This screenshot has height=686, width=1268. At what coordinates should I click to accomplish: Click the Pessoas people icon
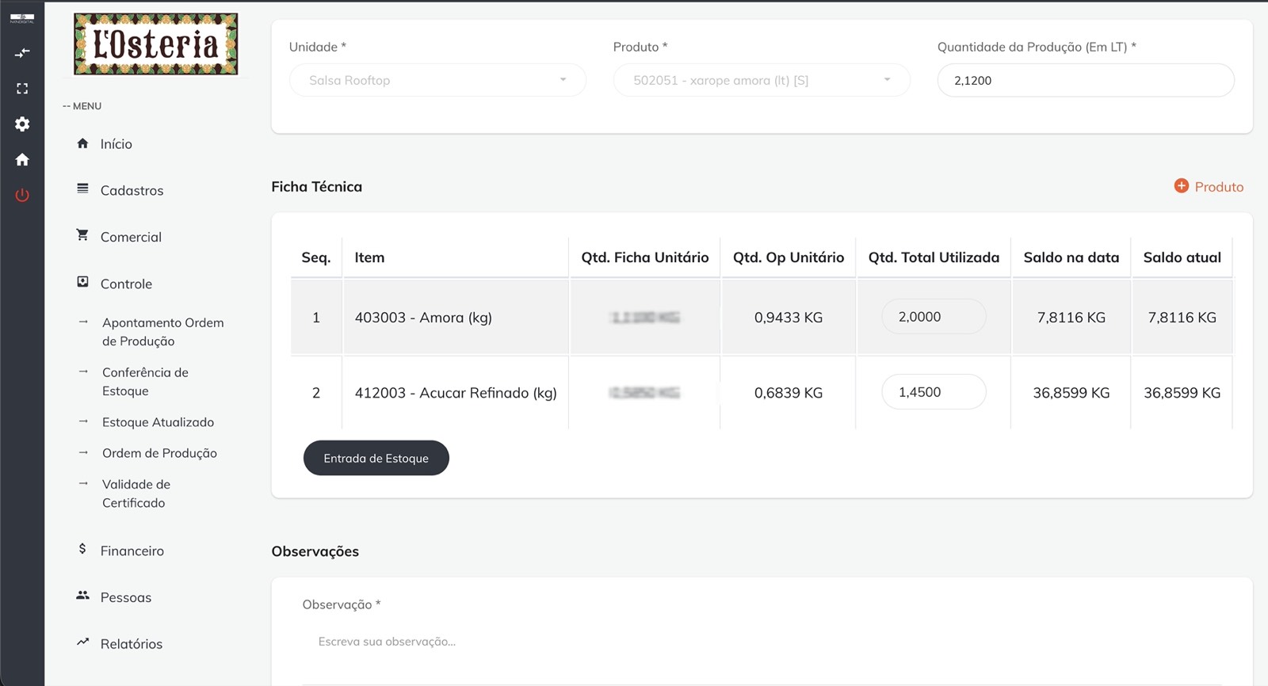coord(82,596)
